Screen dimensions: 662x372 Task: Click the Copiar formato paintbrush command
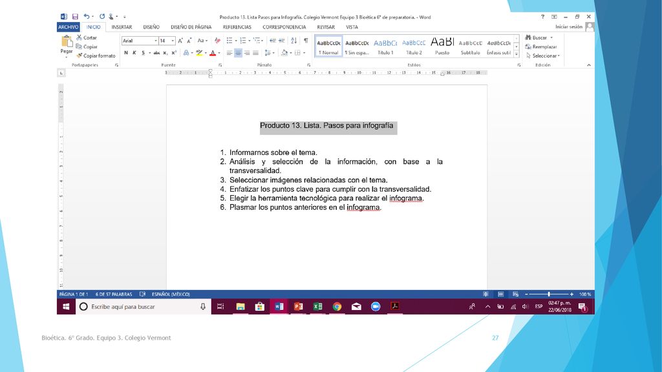tap(96, 56)
